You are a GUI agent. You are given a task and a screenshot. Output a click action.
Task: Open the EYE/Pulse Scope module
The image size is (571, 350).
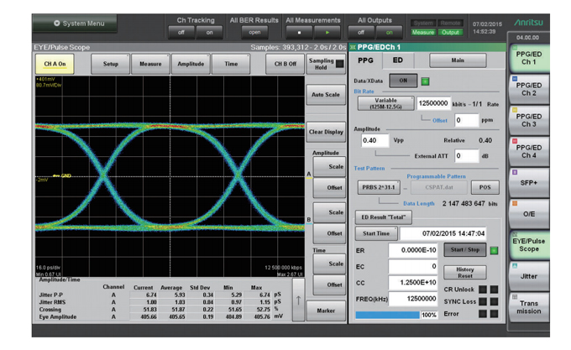(529, 243)
